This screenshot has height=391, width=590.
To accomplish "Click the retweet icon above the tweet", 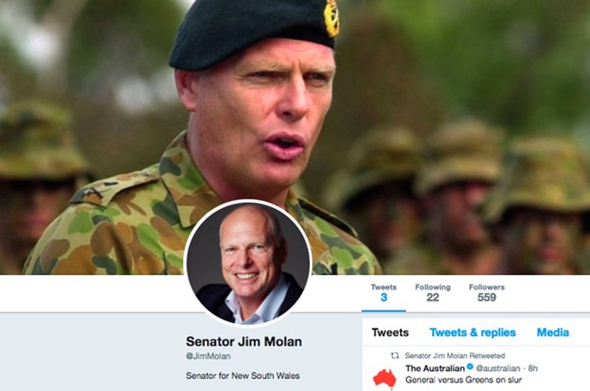I will 395,355.
